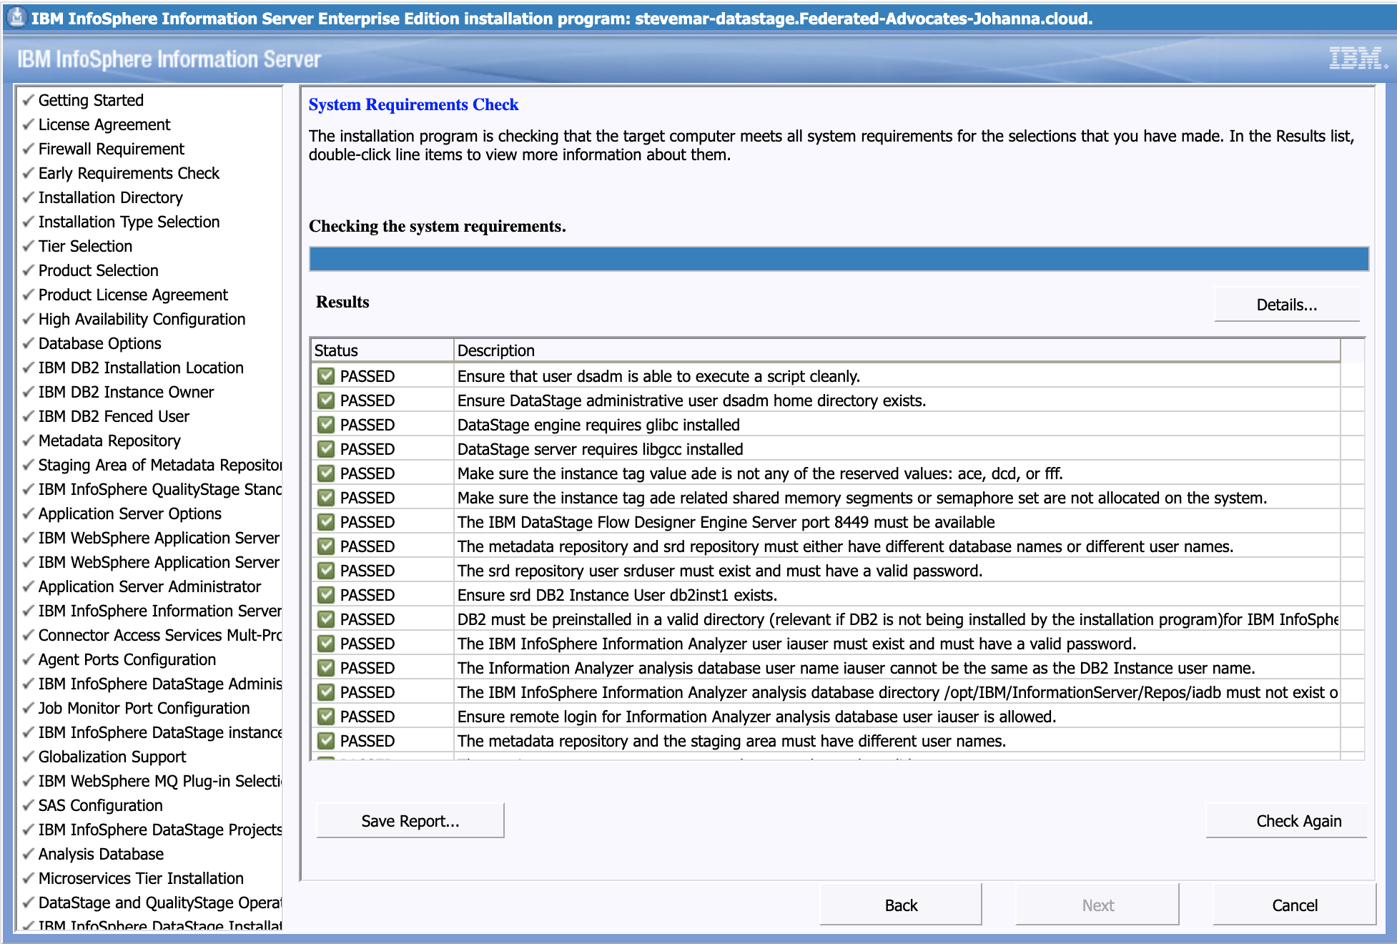The width and height of the screenshot is (1397, 944).
Task: Click PASSED icon for dsadm home directory row
Action: [x=326, y=400]
